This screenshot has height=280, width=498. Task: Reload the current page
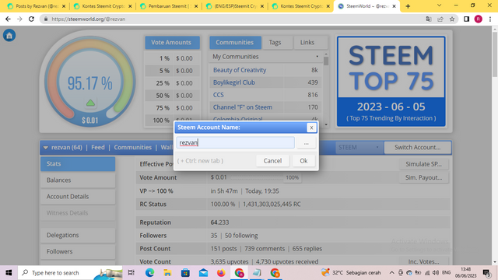pyautogui.click(x=31, y=19)
